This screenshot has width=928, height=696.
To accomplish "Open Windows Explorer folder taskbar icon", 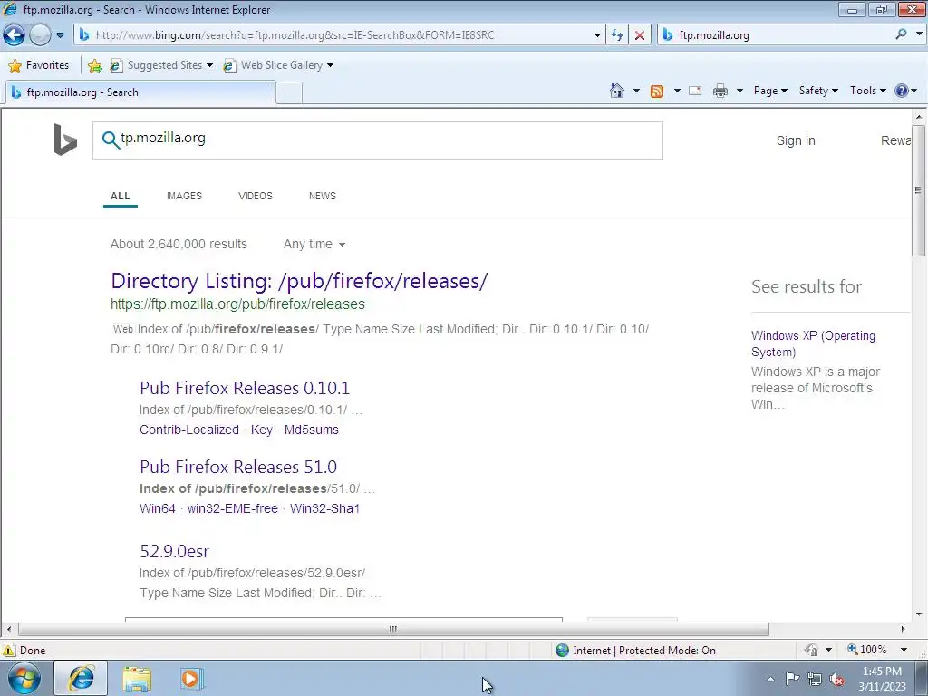I will (137, 678).
